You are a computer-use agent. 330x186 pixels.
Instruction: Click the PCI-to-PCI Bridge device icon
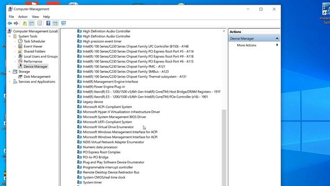point(79,157)
